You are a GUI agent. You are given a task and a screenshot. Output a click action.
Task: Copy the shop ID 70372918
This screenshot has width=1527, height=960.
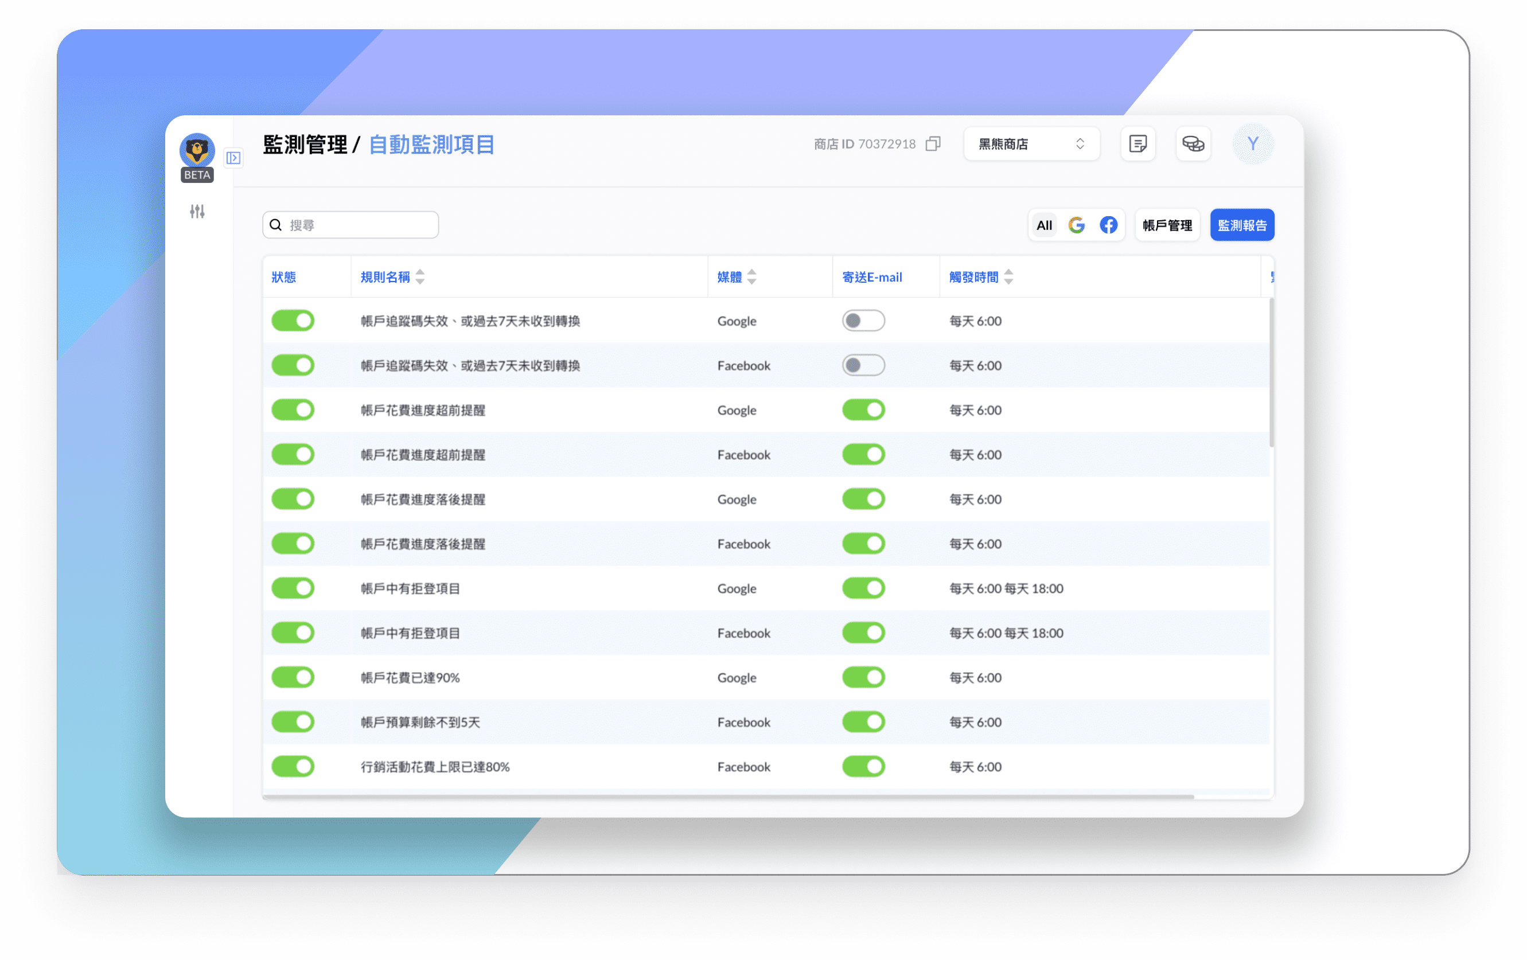pyautogui.click(x=933, y=144)
